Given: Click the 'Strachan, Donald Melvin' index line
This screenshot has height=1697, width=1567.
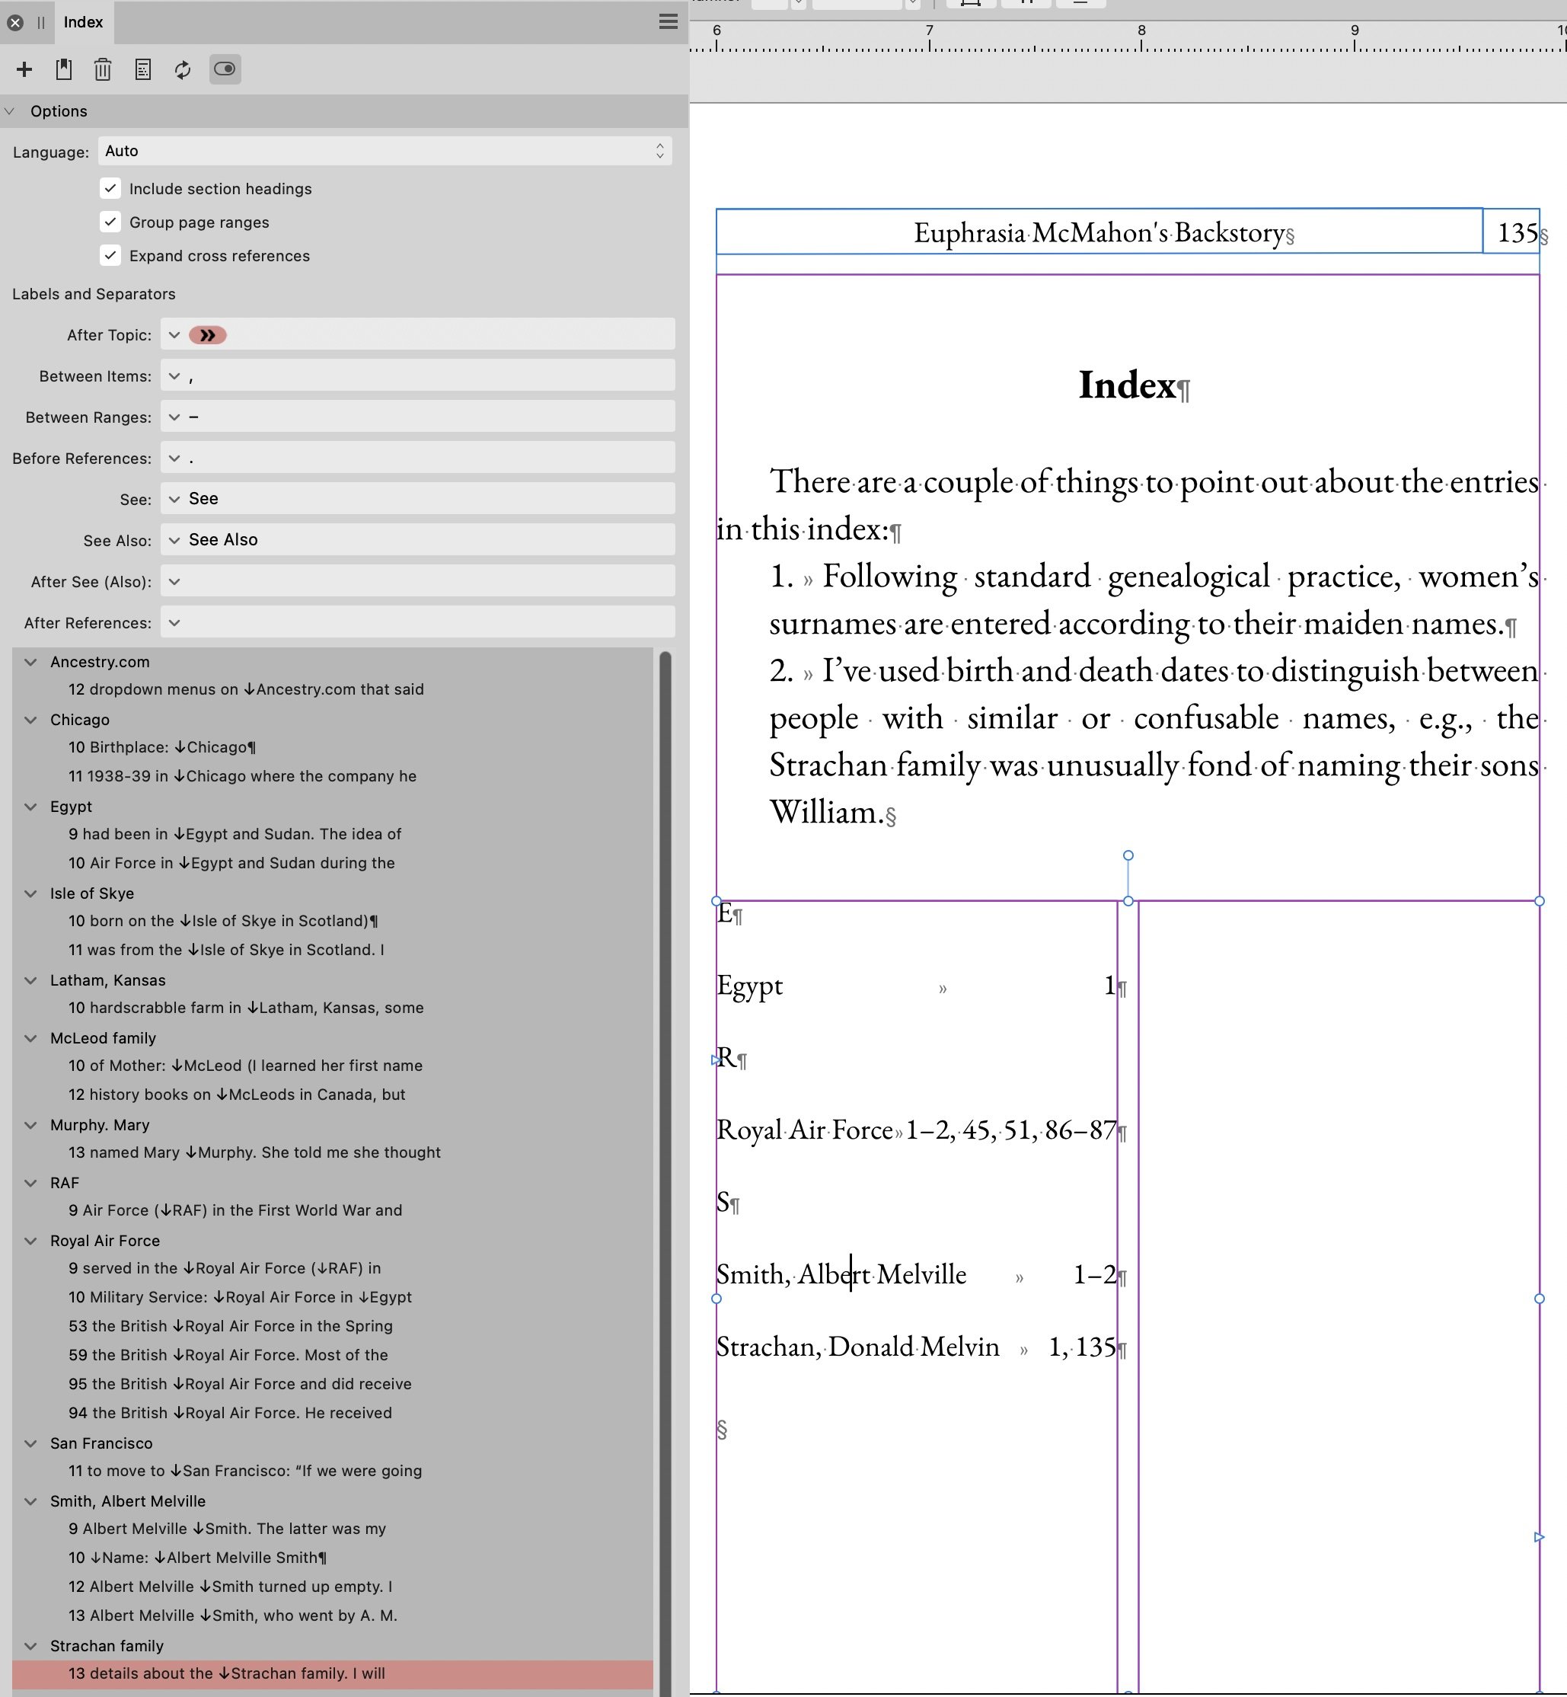Looking at the screenshot, I should tap(916, 1347).
